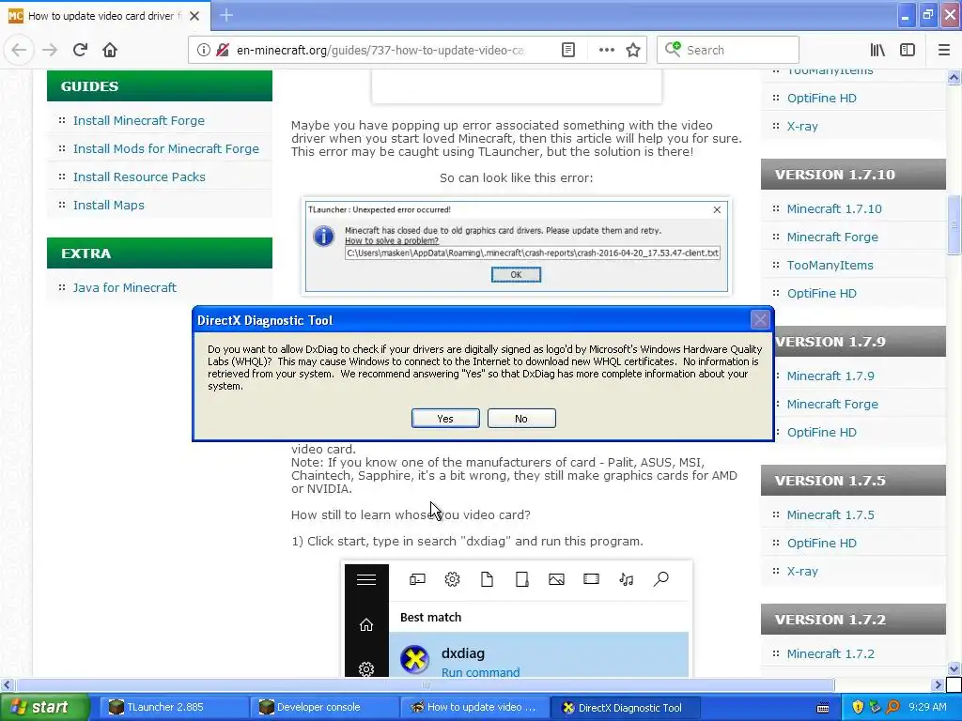962x721 pixels.
Task: Click Yes in DirectX Diagnostic Tool dialog
Action: pyautogui.click(x=445, y=418)
